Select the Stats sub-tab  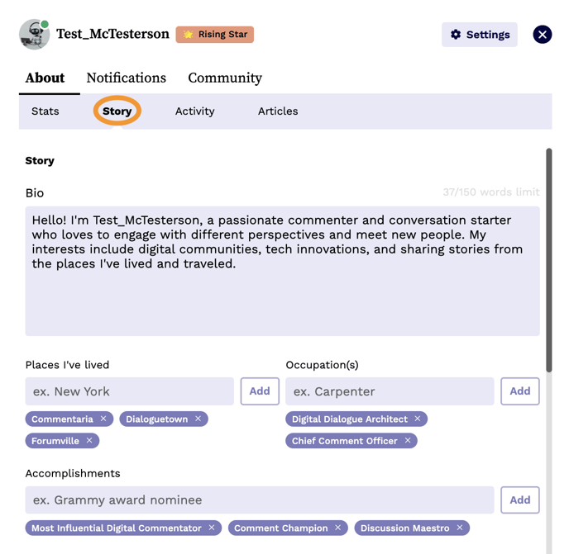[x=45, y=111]
